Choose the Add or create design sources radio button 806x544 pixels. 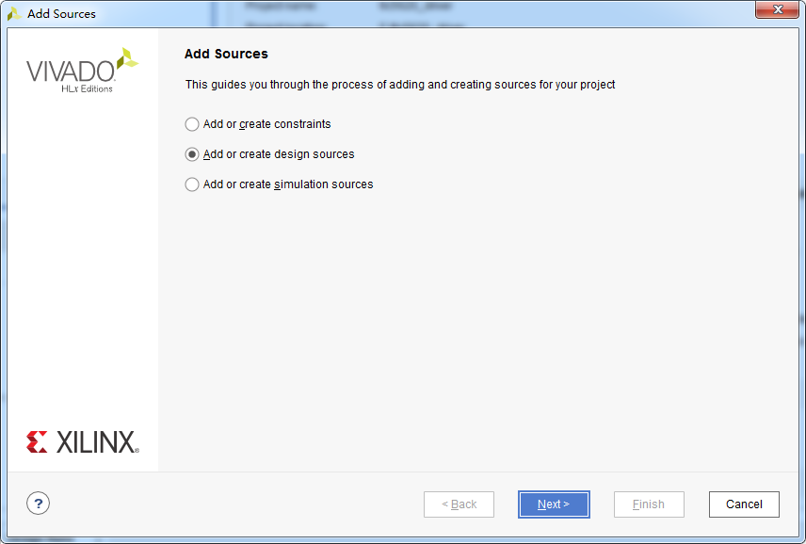[x=192, y=154]
